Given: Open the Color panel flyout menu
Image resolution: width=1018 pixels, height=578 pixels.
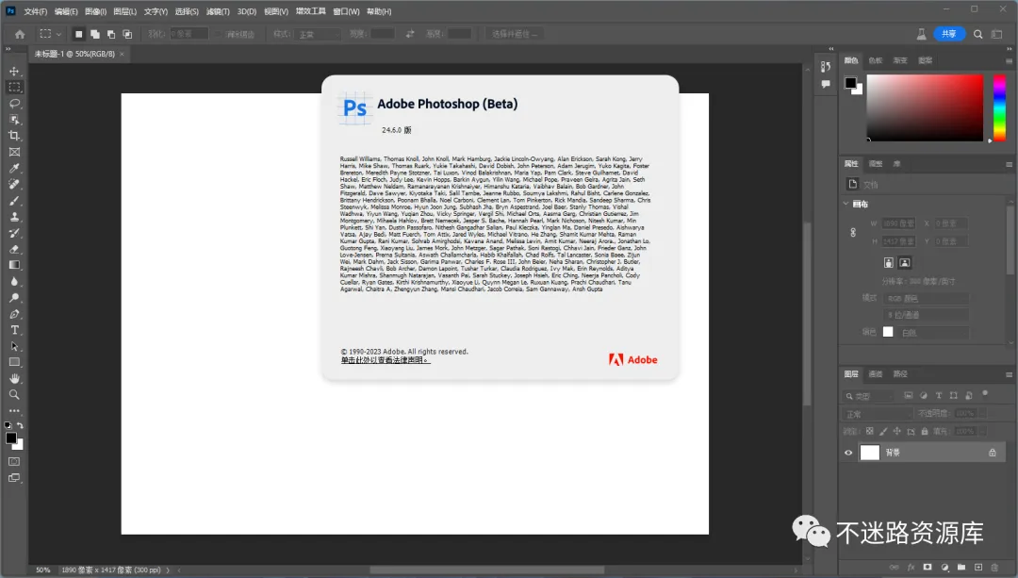Looking at the screenshot, I should [1009, 60].
